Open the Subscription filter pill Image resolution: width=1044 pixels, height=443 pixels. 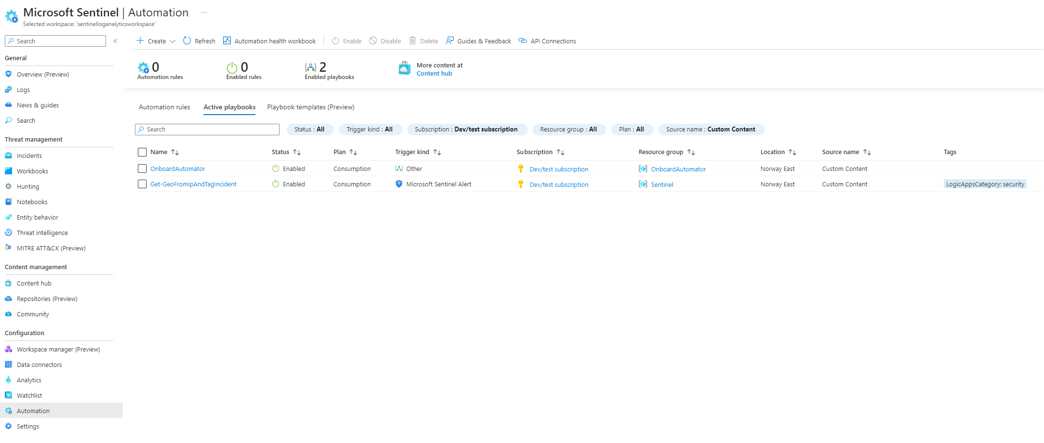[x=467, y=129]
